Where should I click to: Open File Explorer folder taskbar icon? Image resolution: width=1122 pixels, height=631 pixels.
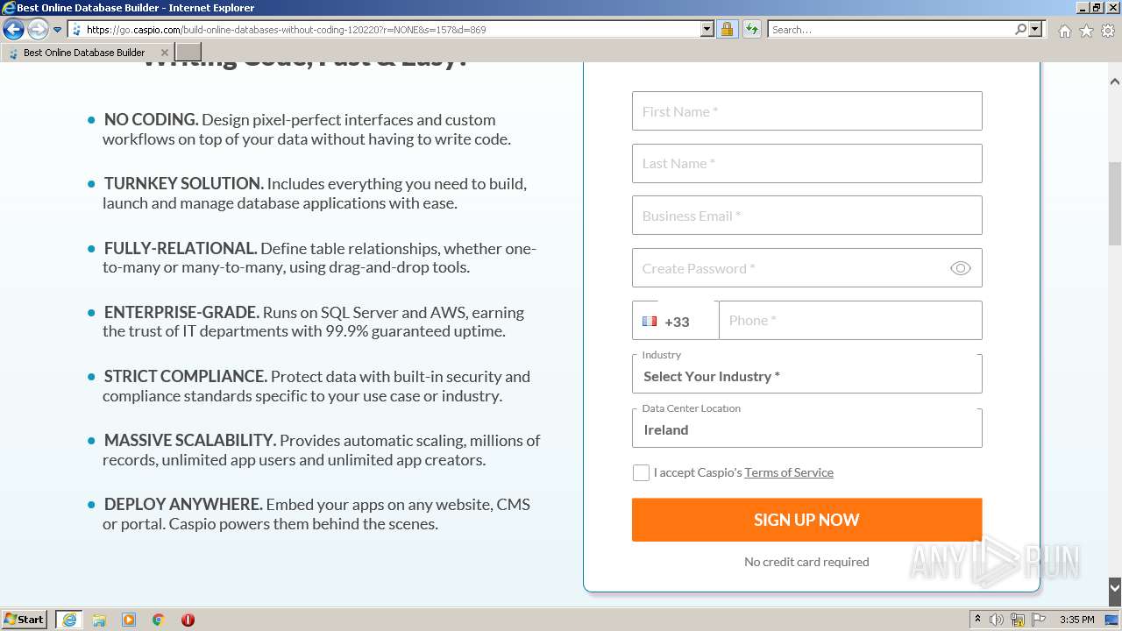click(x=99, y=620)
